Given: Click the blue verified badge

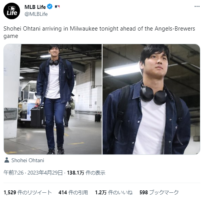Looking at the screenshot, I should pos(50,7).
